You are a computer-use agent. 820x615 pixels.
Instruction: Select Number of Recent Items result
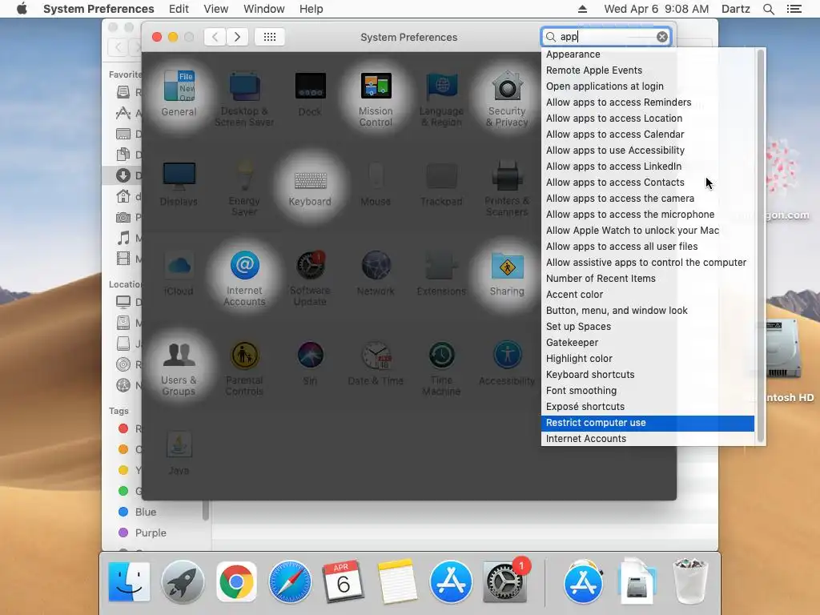pyautogui.click(x=647, y=279)
